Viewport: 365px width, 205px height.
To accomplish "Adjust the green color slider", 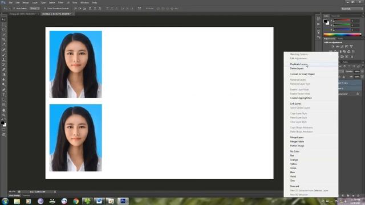I will pos(342,25).
